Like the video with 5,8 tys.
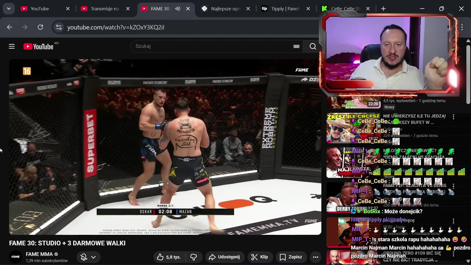471x265 pixels. click(169, 257)
